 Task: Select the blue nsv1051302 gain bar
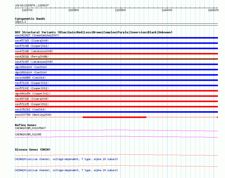point(116,112)
